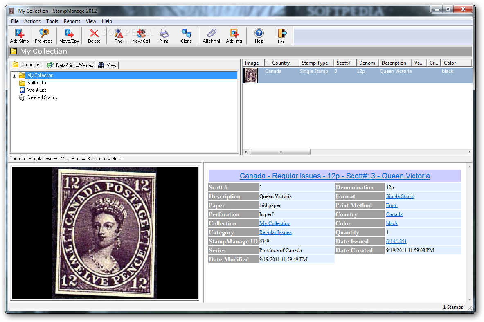The height and width of the screenshot is (322, 484).
Task: Follow the 6/14/1851 date issued link
Action: click(x=396, y=241)
